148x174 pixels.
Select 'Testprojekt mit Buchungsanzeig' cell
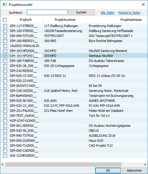click(x=118, y=96)
